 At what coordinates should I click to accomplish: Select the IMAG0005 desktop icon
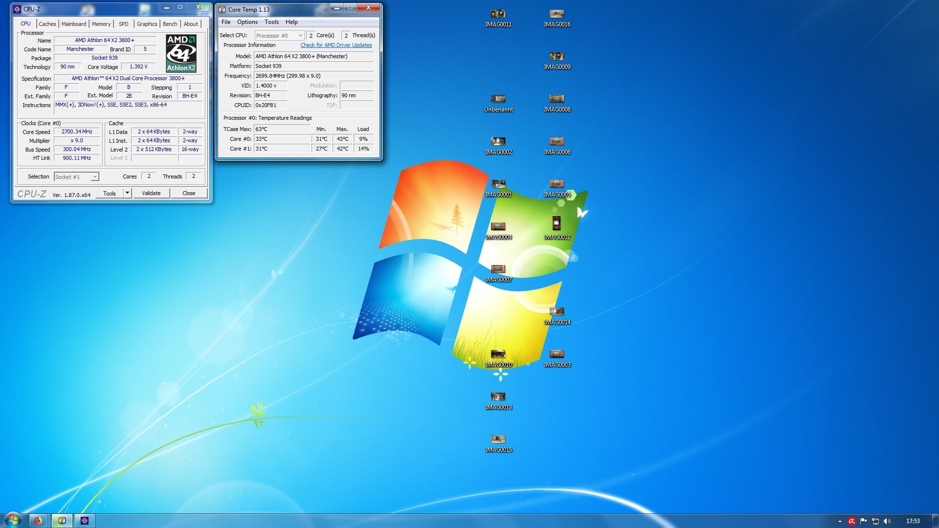tap(557, 188)
